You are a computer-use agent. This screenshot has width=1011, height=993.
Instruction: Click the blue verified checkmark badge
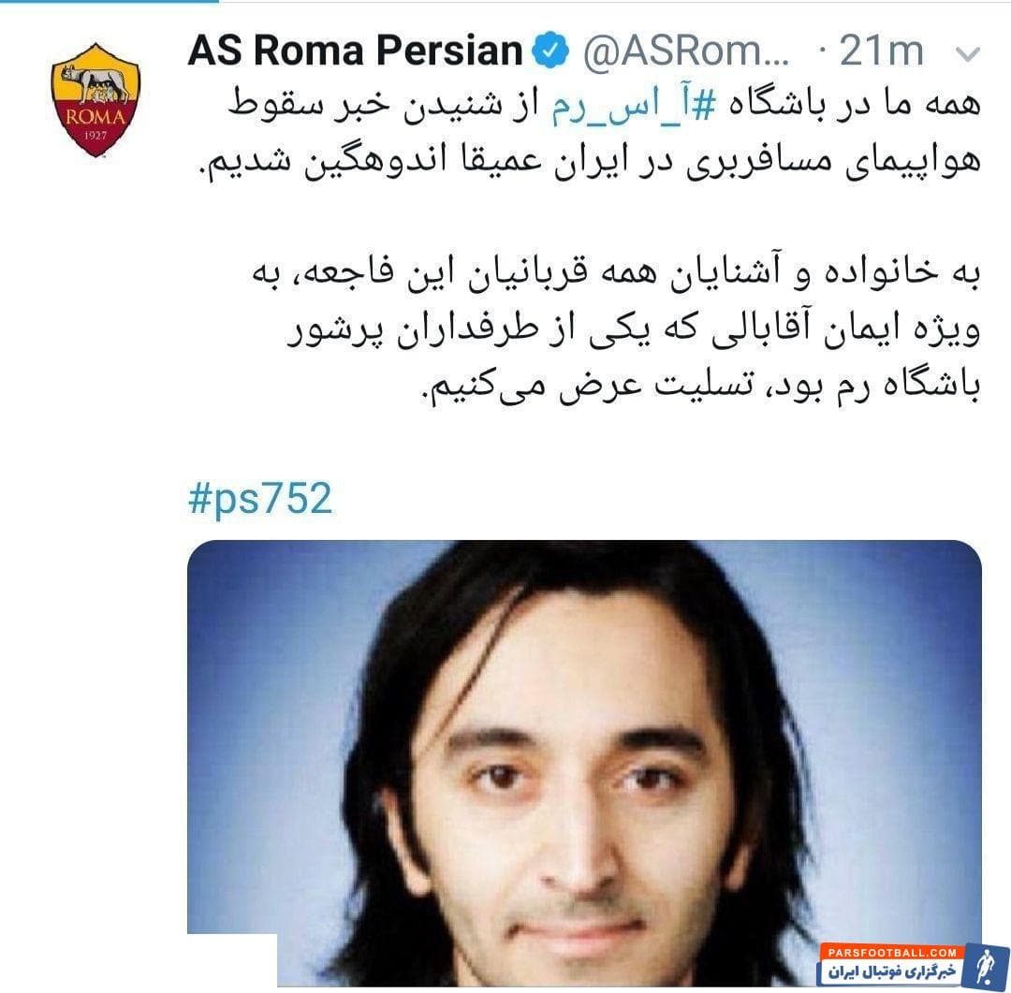pos(550,51)
